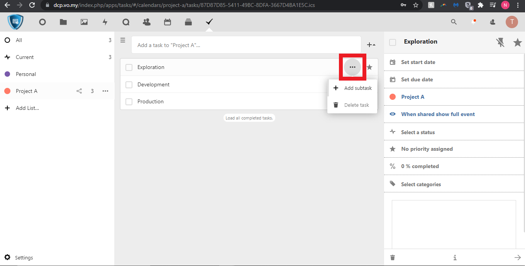Mark the Development task as completed

tap(129, 85)
